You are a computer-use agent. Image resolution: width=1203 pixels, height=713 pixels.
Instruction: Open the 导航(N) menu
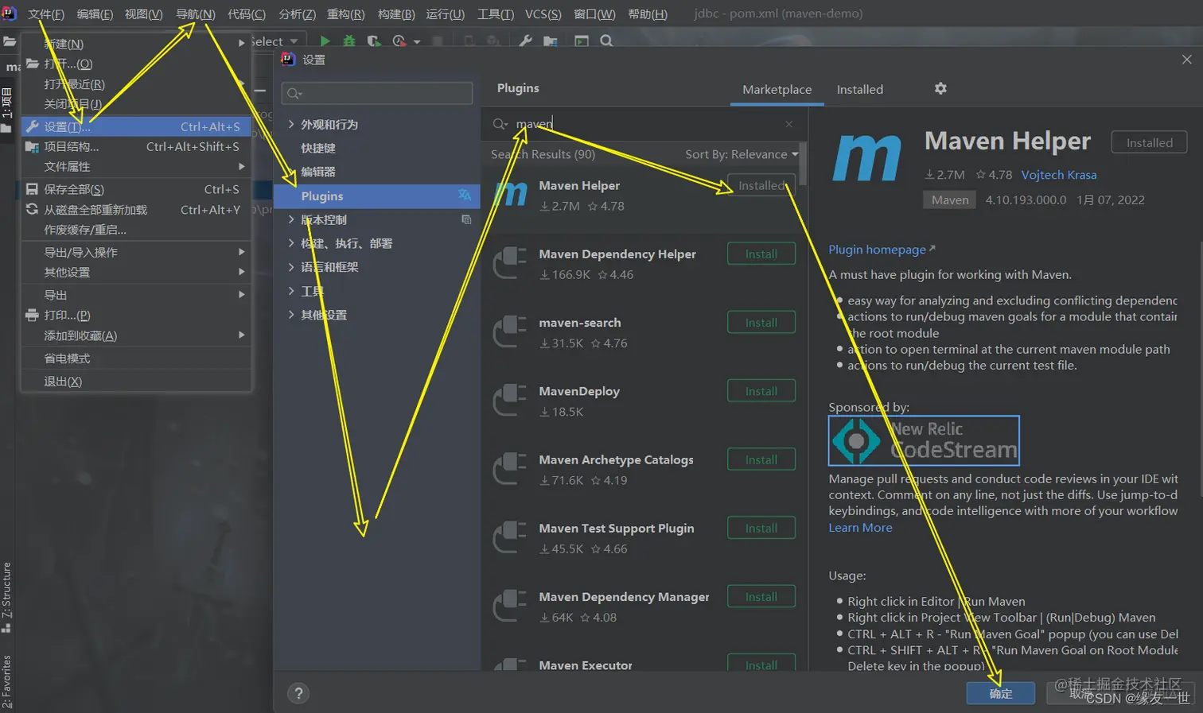pos(195,14)
